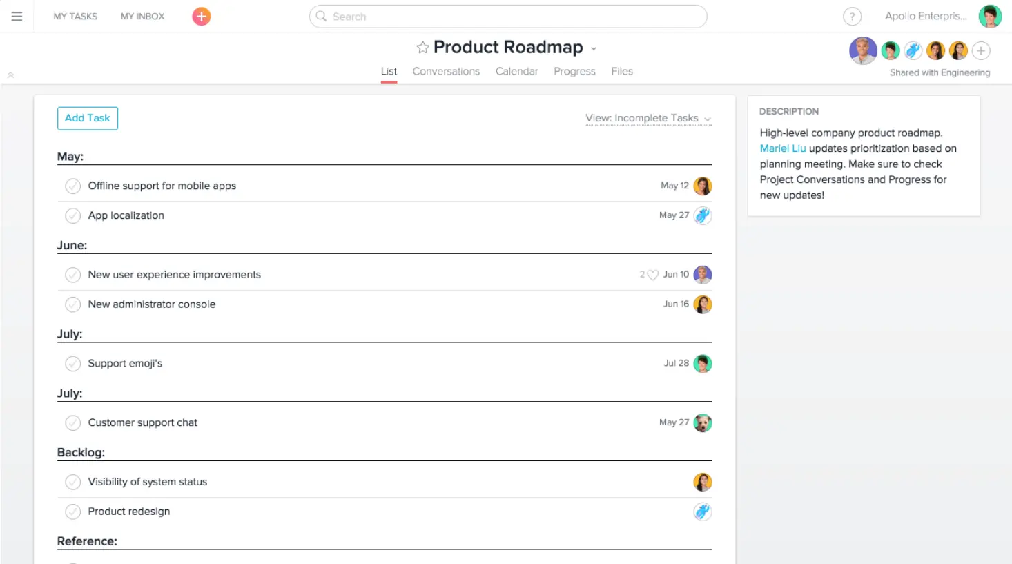This screenshot has width=1012, height=564.
Task: Open the assignee avatar on Customer support chat
Action: coord(703,422)
